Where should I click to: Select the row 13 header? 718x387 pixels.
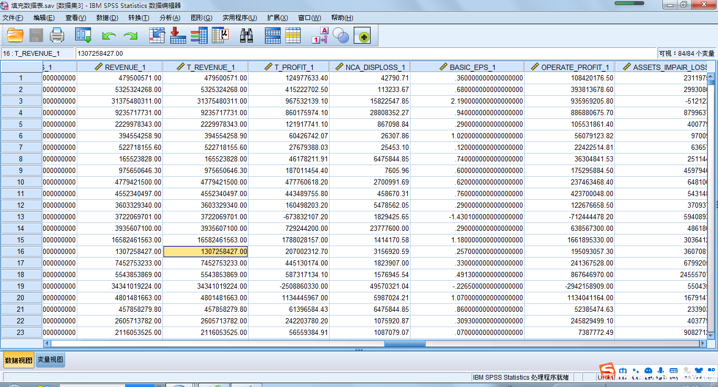21,217
